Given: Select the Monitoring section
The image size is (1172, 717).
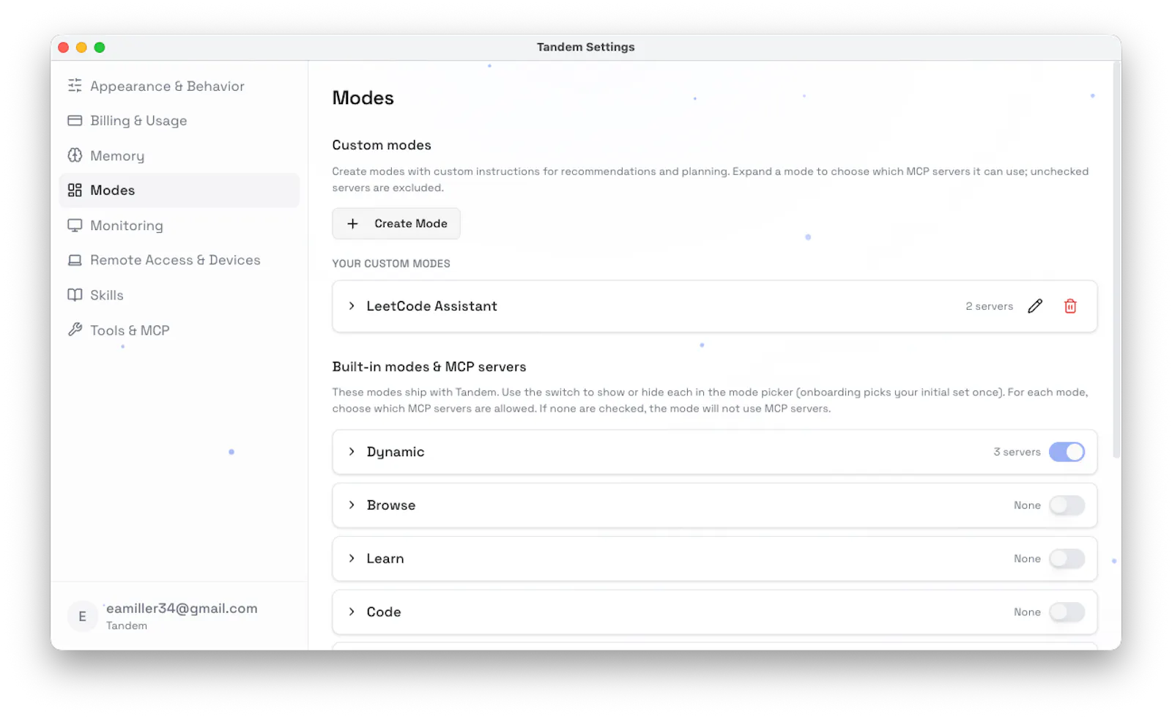Looking at the screenshot, I should click(179, 226).
